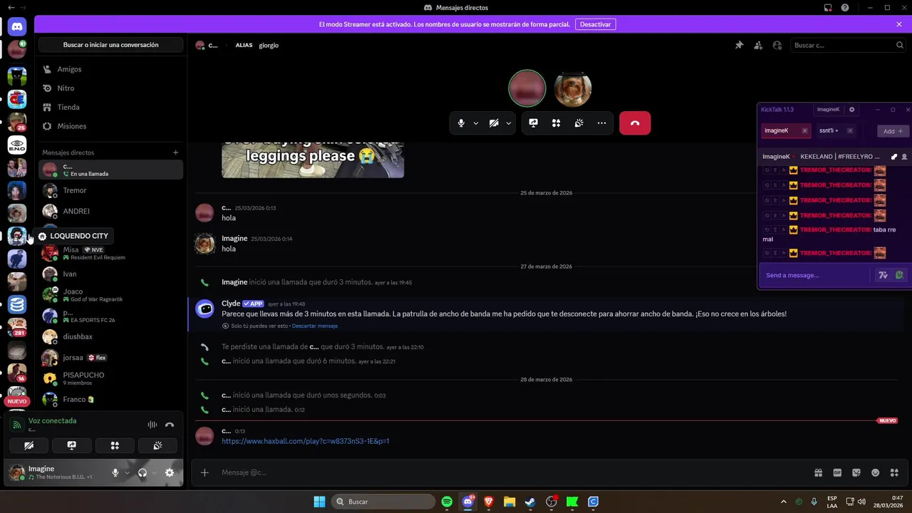Open user settings gear

tap(170, 472)
